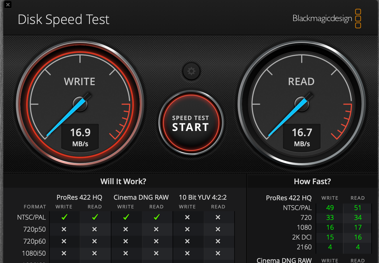Click the 720p50 row label
This screenshot has height=263, width=379.
pos(35,229)
